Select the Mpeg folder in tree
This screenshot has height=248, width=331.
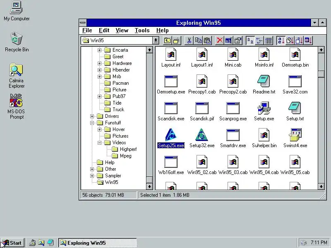122,156
